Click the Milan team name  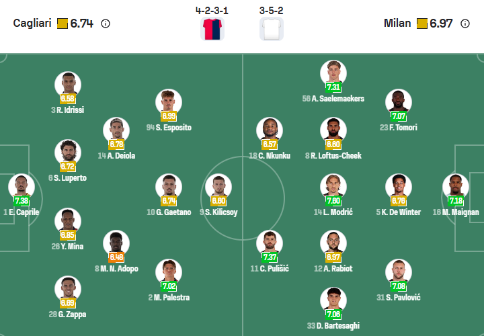(x=397, y=24)
